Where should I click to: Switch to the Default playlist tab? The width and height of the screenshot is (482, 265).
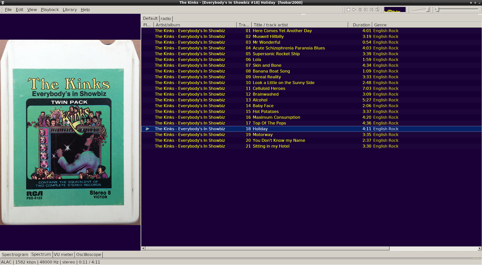point(150,19)
